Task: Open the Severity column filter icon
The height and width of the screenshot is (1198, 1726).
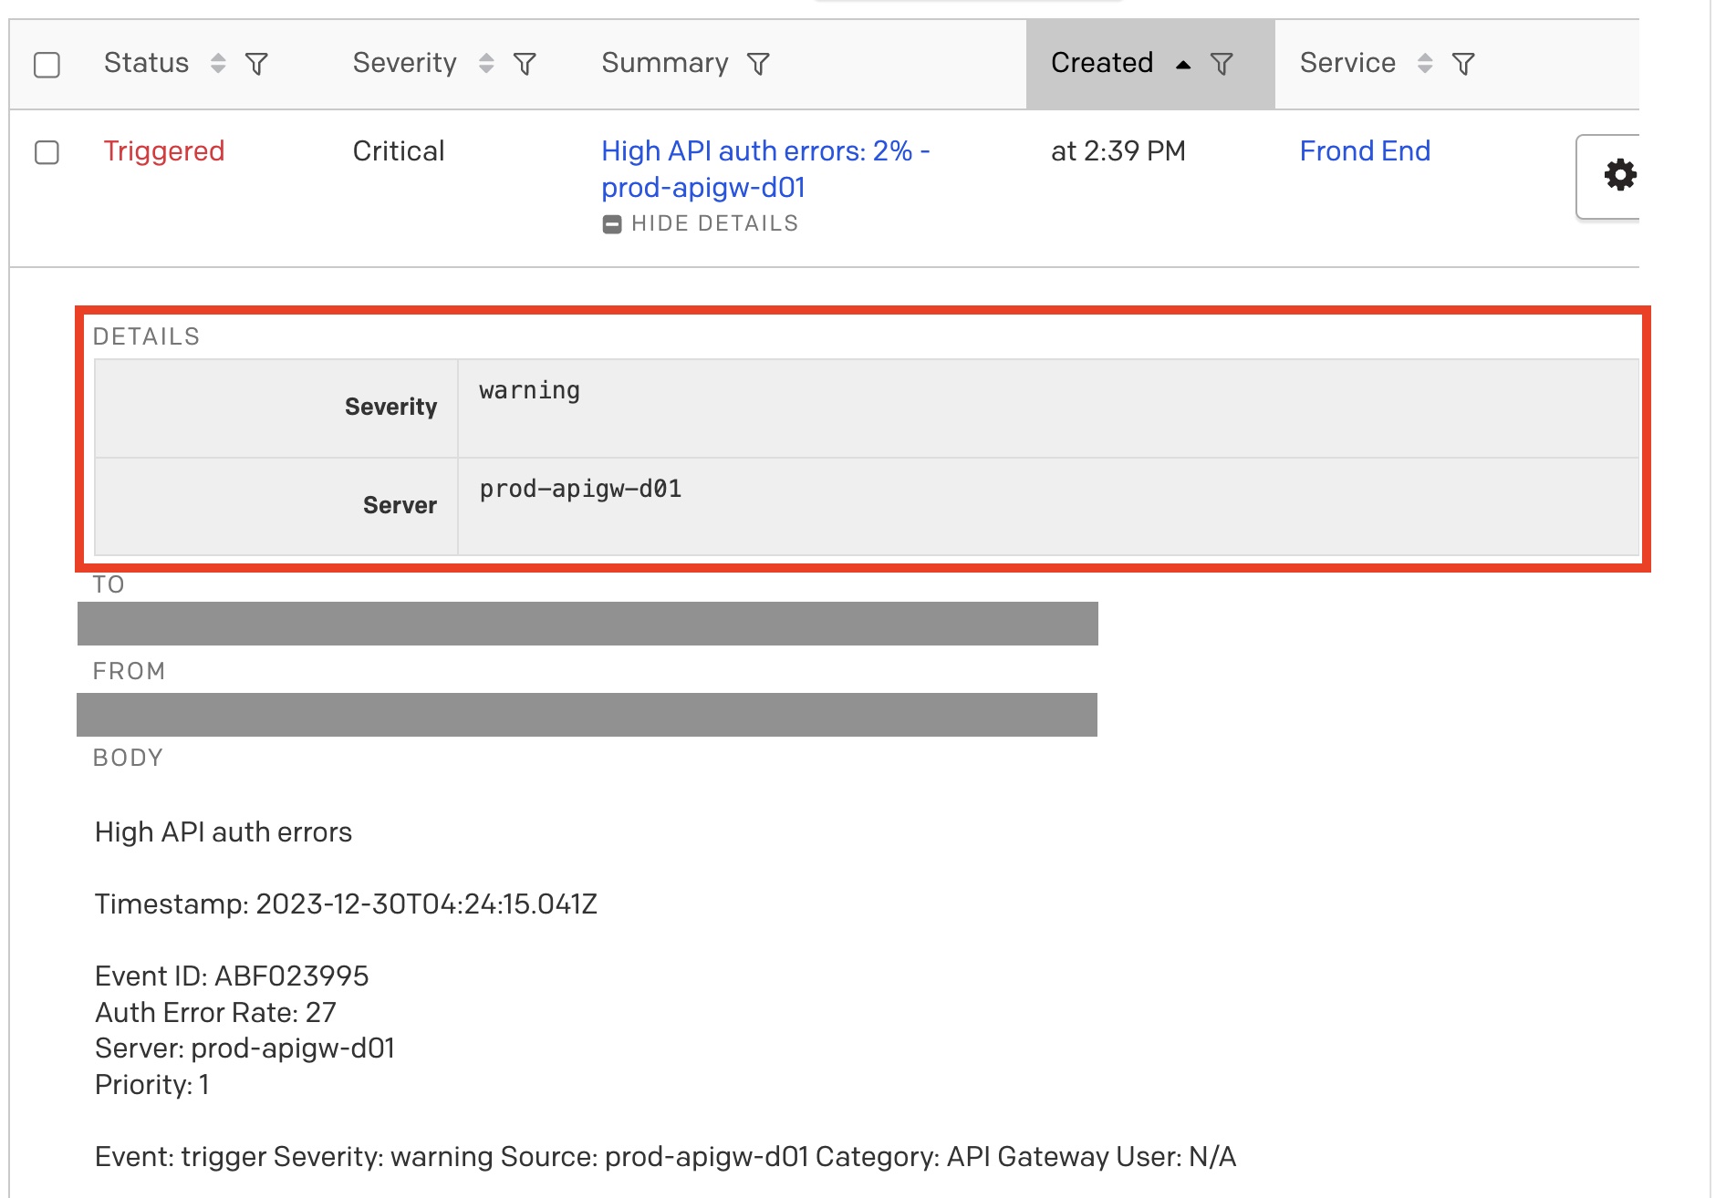Action: (524, 64)
